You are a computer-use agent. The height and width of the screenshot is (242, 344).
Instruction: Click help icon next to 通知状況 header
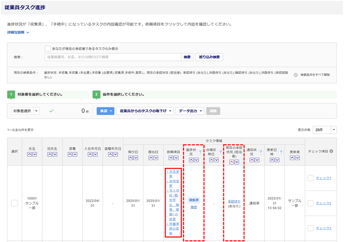point(261,152)
